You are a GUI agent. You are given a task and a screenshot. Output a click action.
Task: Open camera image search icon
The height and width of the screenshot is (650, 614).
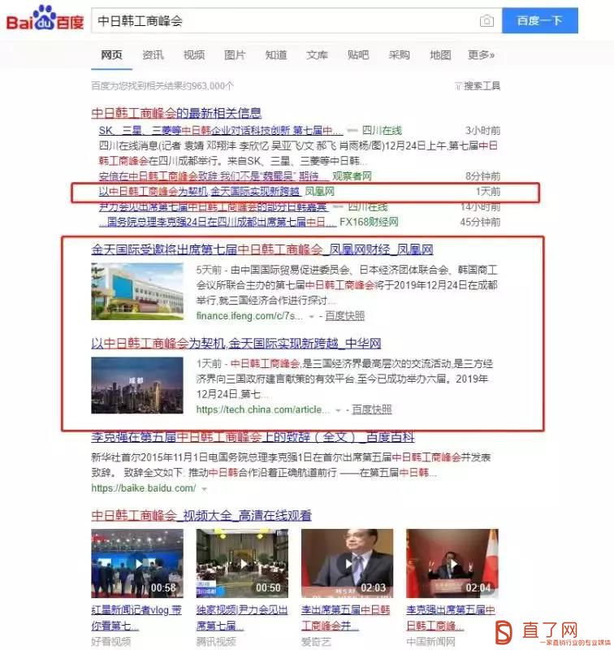pos(486,21)
